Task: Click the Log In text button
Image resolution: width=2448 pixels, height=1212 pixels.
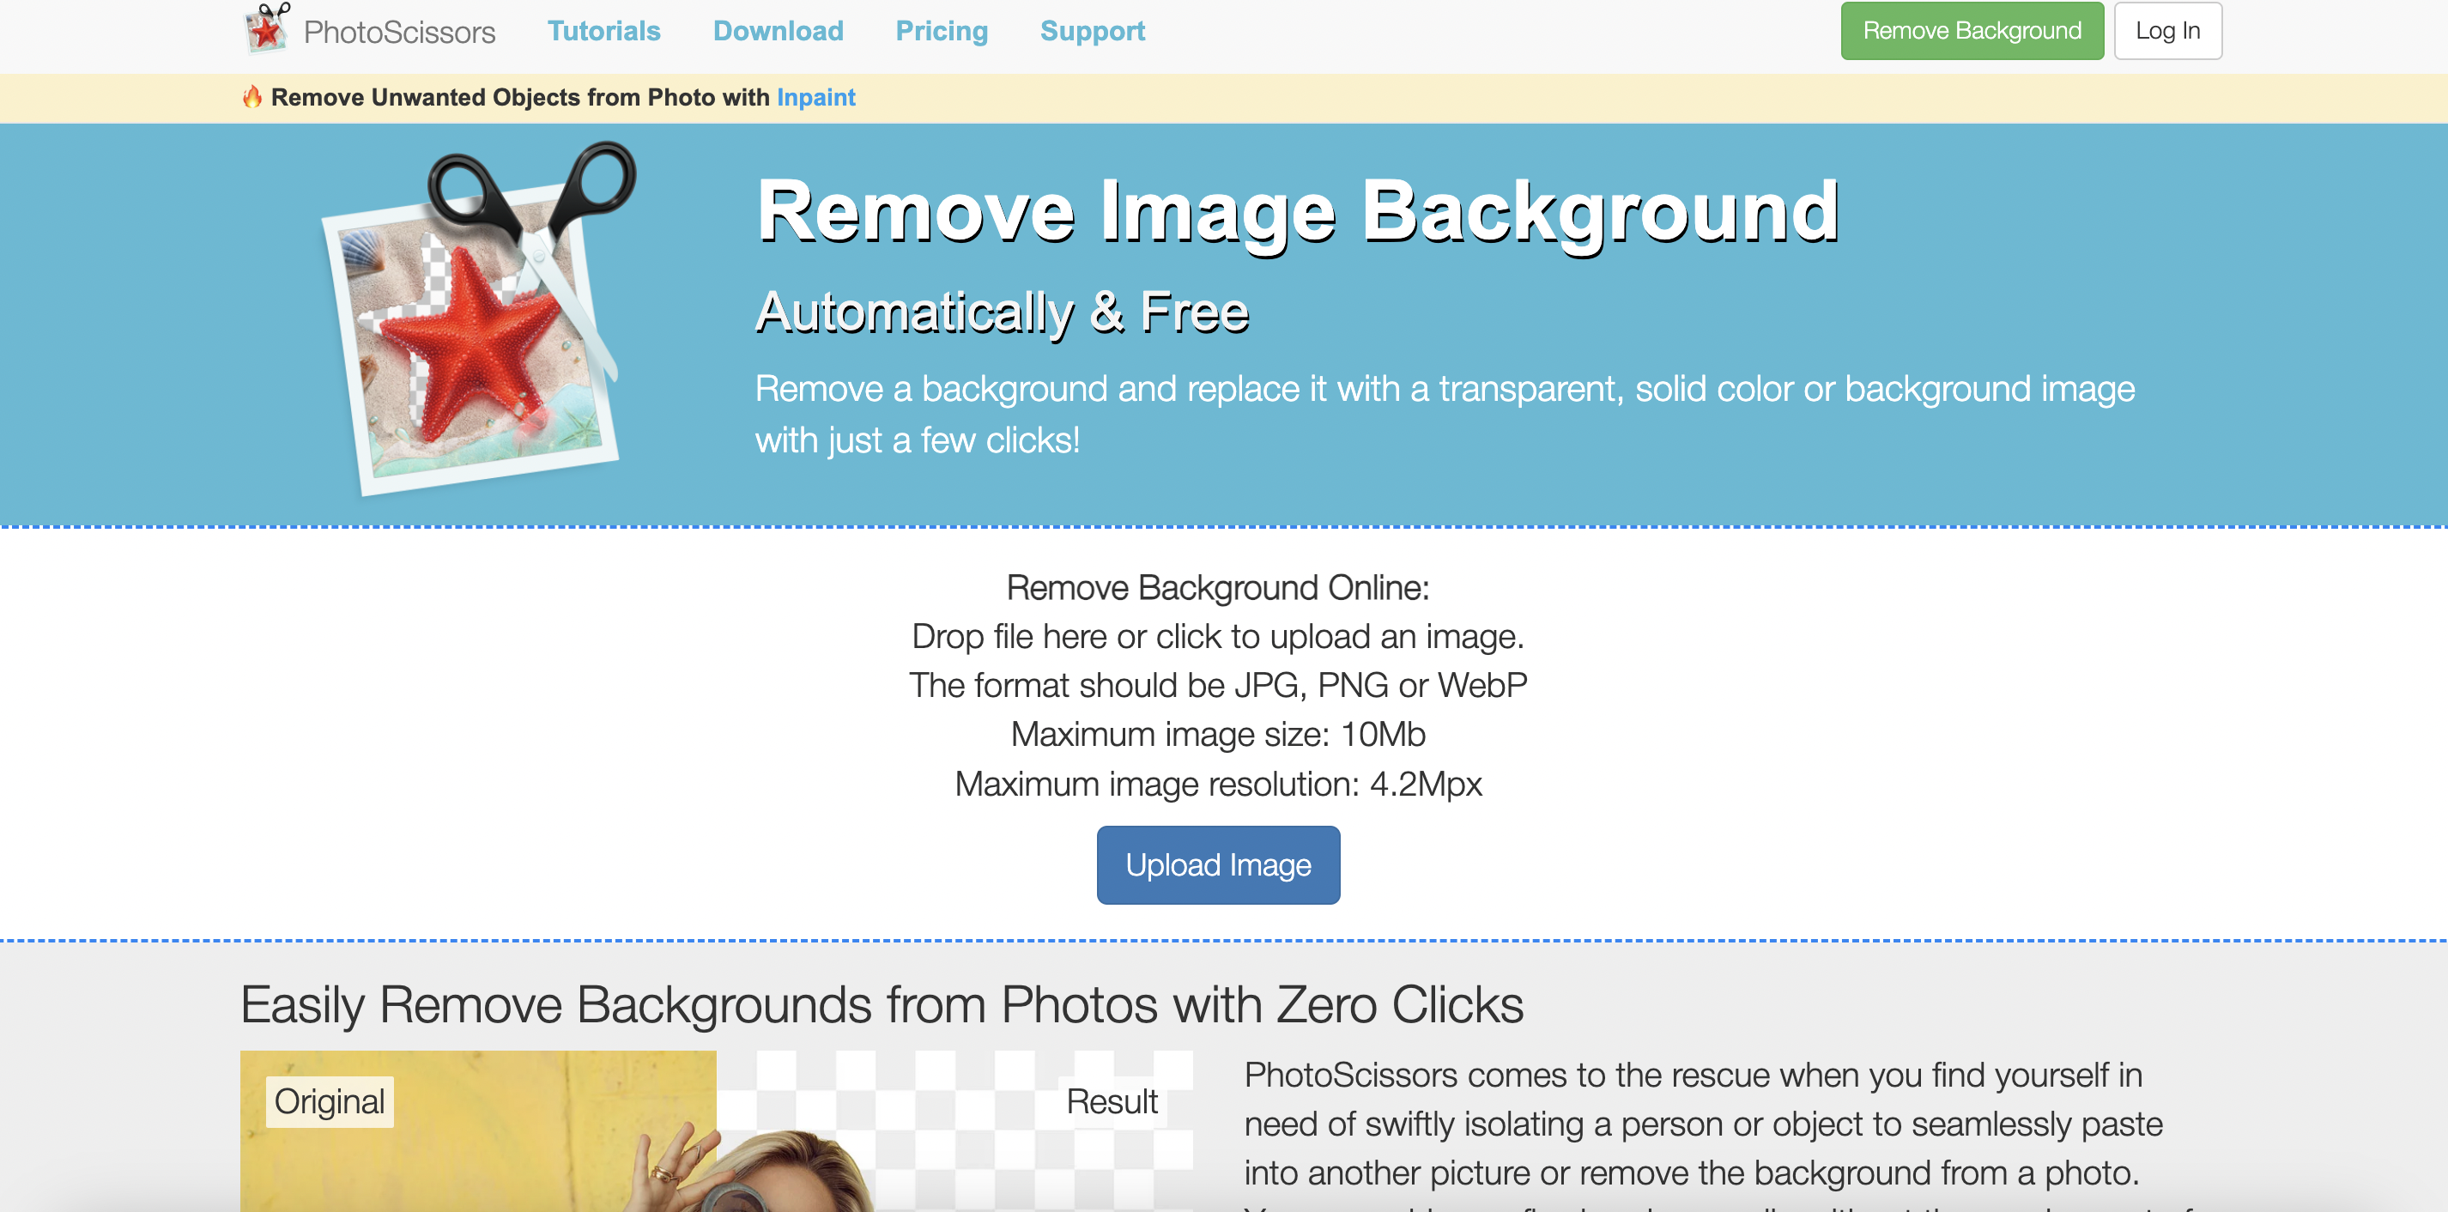Action: (x=2172, y=31)
